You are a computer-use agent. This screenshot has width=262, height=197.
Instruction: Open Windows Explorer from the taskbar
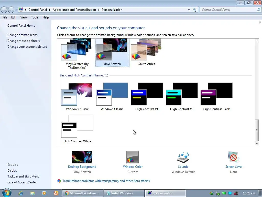coord(32,193)
